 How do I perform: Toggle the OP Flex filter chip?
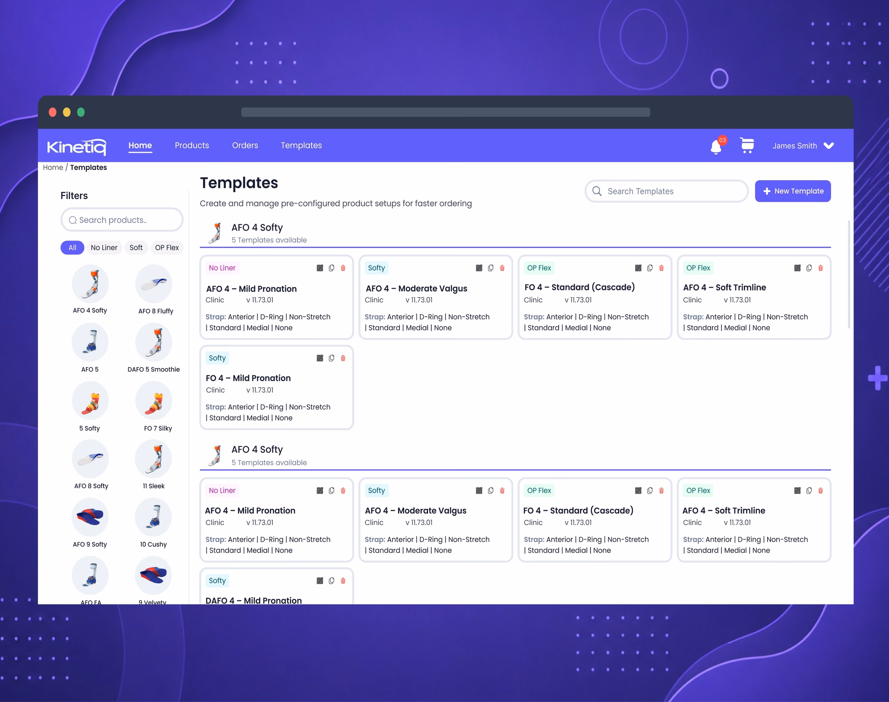[167, 248]
